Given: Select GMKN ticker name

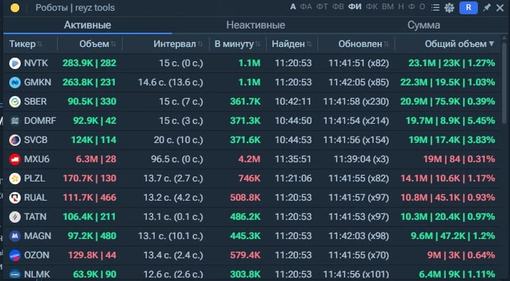Looking at the screenshot, I should click(37, 82).
